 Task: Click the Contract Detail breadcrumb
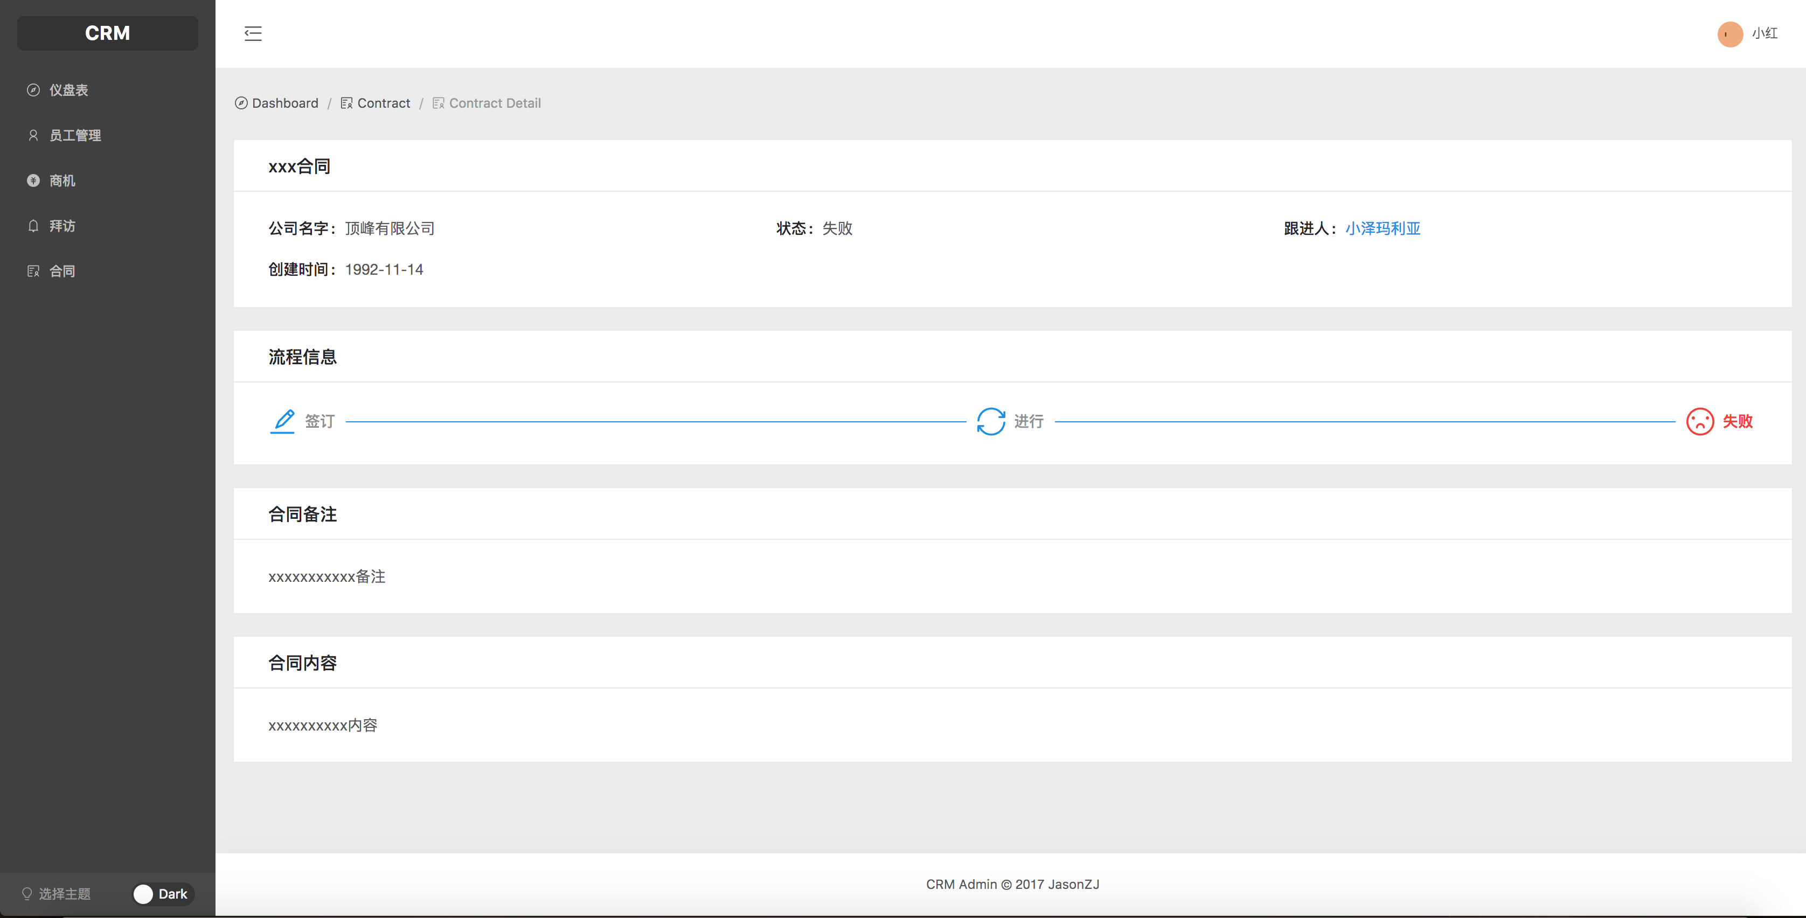coord(494,103)
